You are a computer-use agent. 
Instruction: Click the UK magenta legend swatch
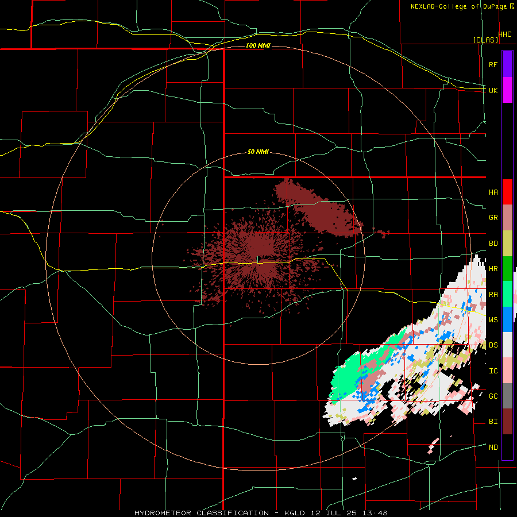507,90
